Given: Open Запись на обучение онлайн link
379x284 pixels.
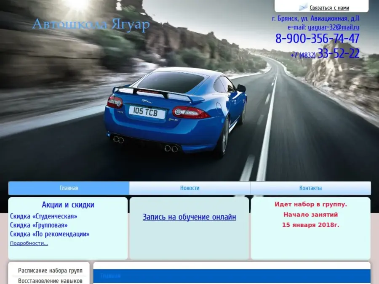Looking at the screenshot, I should click(x=189, y=217).
